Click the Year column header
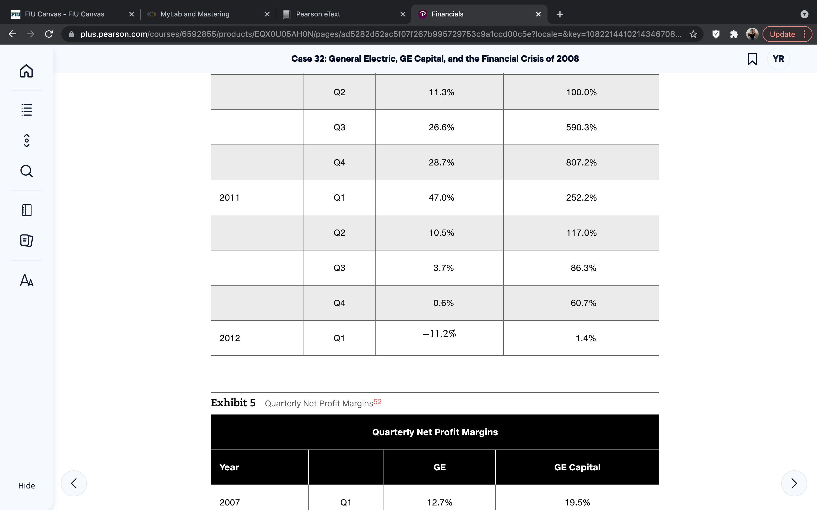This screenshot has width=817, height=510. [260, 467]
